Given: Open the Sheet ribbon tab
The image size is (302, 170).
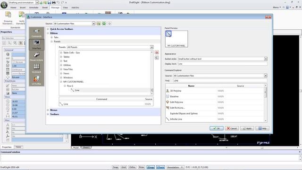Looking at the screenshot, I should point(45,8).
